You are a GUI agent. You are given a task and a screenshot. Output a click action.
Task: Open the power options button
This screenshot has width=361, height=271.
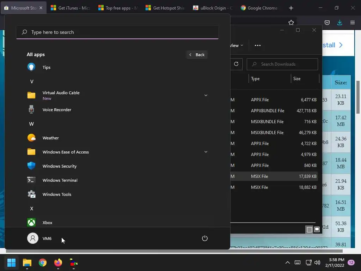point(205,238)
